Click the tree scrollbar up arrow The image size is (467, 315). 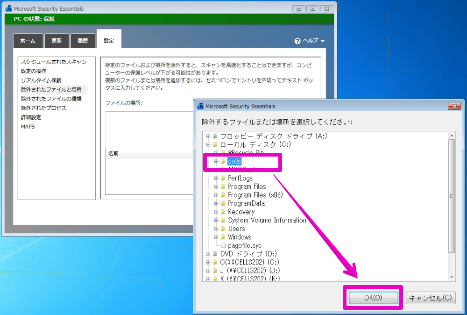[452, 136]
